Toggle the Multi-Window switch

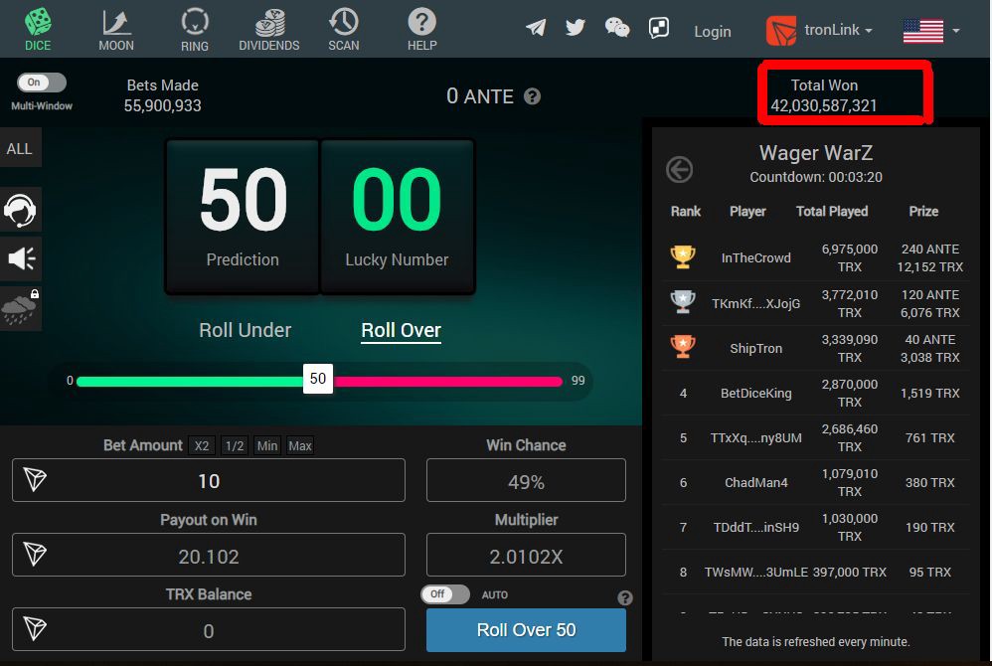[42, 83]
